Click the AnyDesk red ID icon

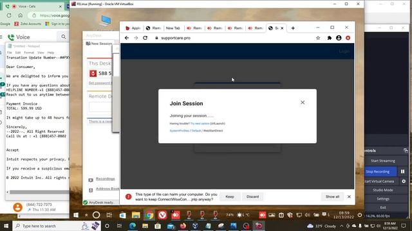93,74
